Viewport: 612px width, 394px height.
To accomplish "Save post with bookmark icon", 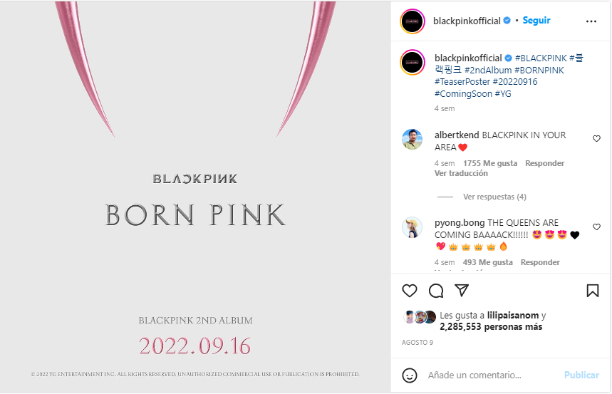I will point(593,291).
